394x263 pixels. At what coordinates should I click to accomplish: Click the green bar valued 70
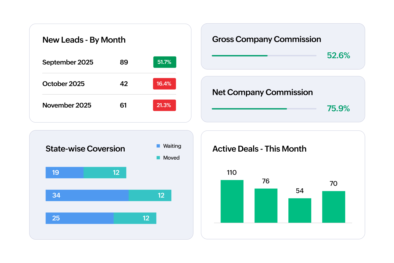coord(334,207)
